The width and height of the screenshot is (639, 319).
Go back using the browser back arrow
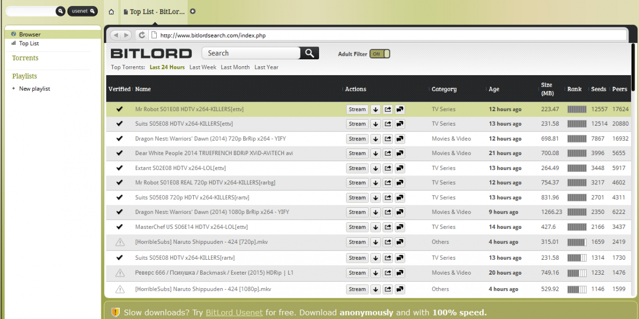tap(116, 35)
